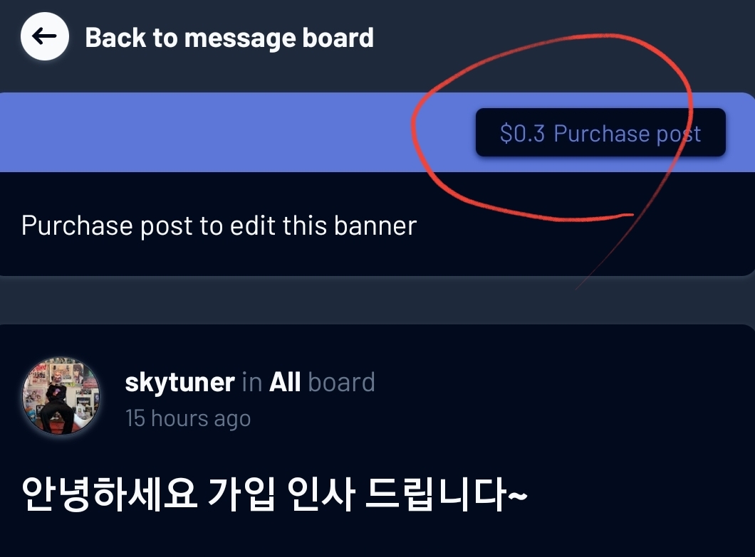Click the "Back to message board" label
The height and width of the screenshot is (557, 755).
pyautogui.click(x=229, y=38)
